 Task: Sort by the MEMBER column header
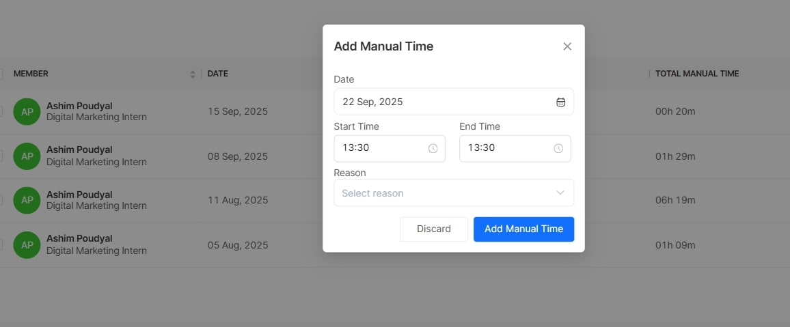(x=31, y=74)
